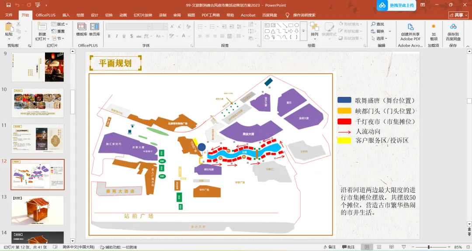Click the Cut scissors icon
This screenshot has height=251, width=472.
pyautogui.click(x=19, y=24)
